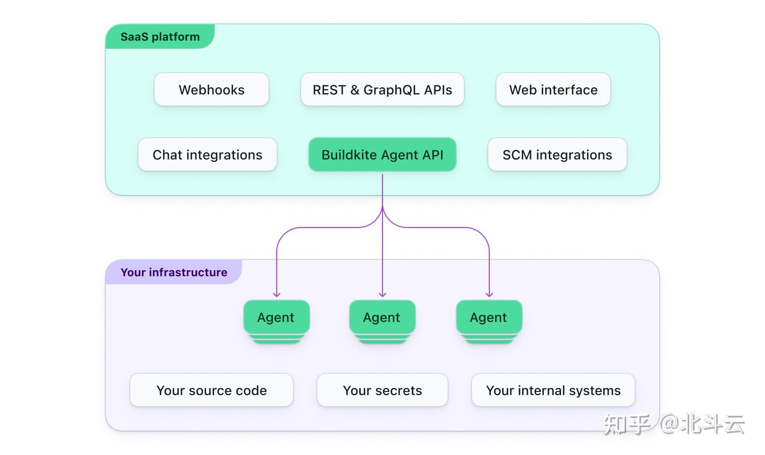Select the Your source code box
This screenshot has height=455, width=765.
[212, 390]
